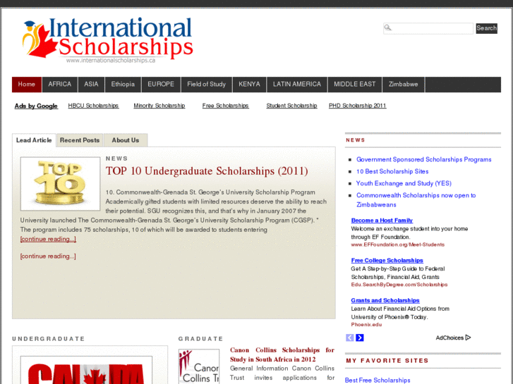Viewport: 513px width, 384px height.
Task: Click the International Scholarships logo
Action: point(108,40)
